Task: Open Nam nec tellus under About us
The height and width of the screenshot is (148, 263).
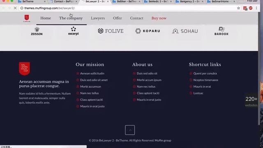Action: (146, 87)
